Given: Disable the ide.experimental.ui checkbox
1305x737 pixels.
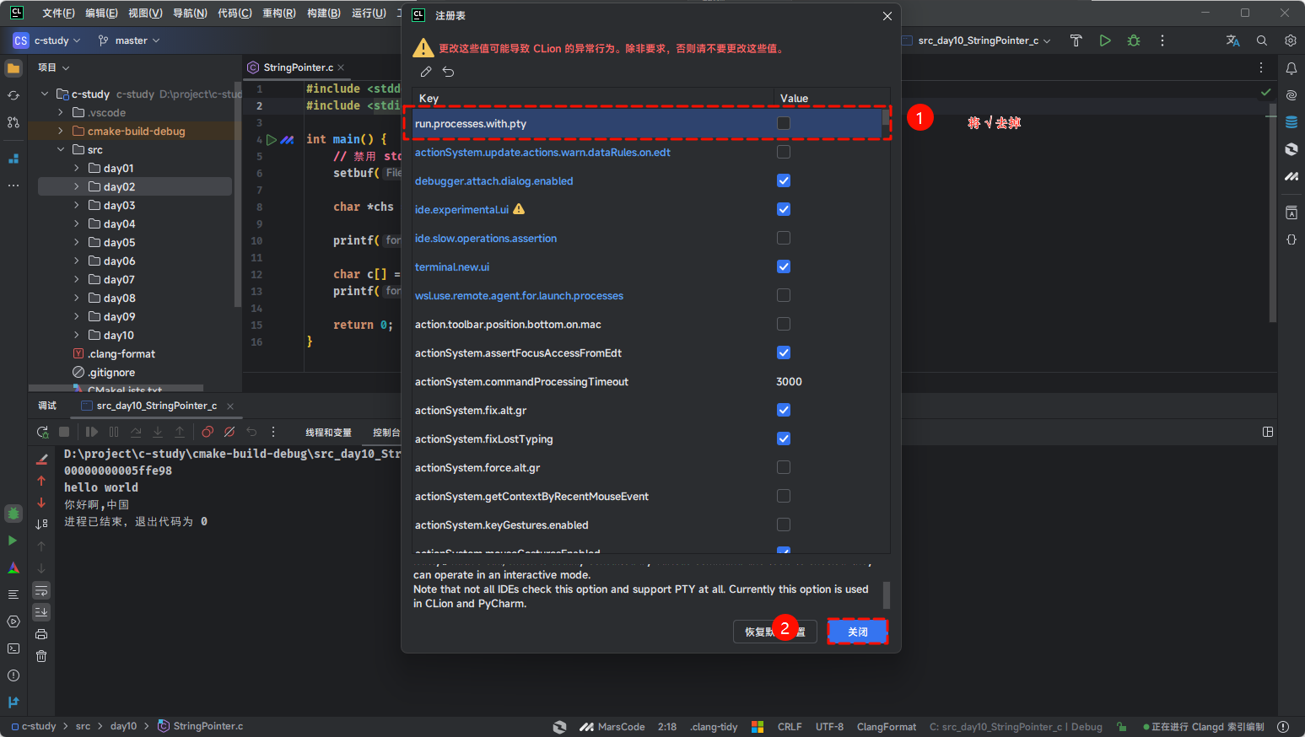Looking at the screenshot, I should coord(784,209).
